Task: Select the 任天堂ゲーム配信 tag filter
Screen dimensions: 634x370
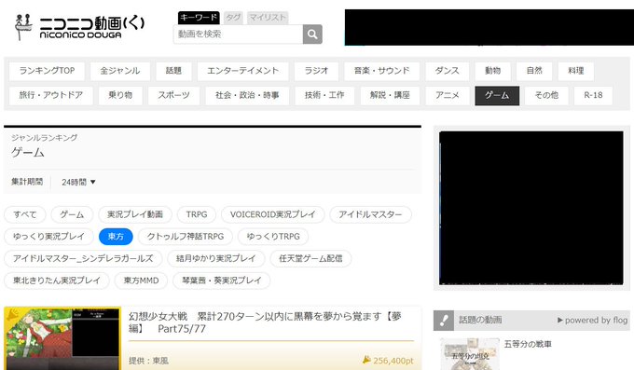Action: (x=310, y=258)
